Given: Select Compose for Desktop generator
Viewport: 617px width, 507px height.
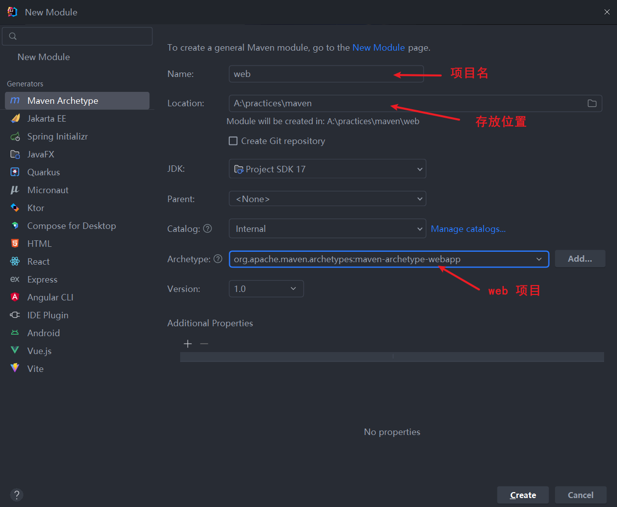Looking at the screenshot, I should click(x=77, y=226).
